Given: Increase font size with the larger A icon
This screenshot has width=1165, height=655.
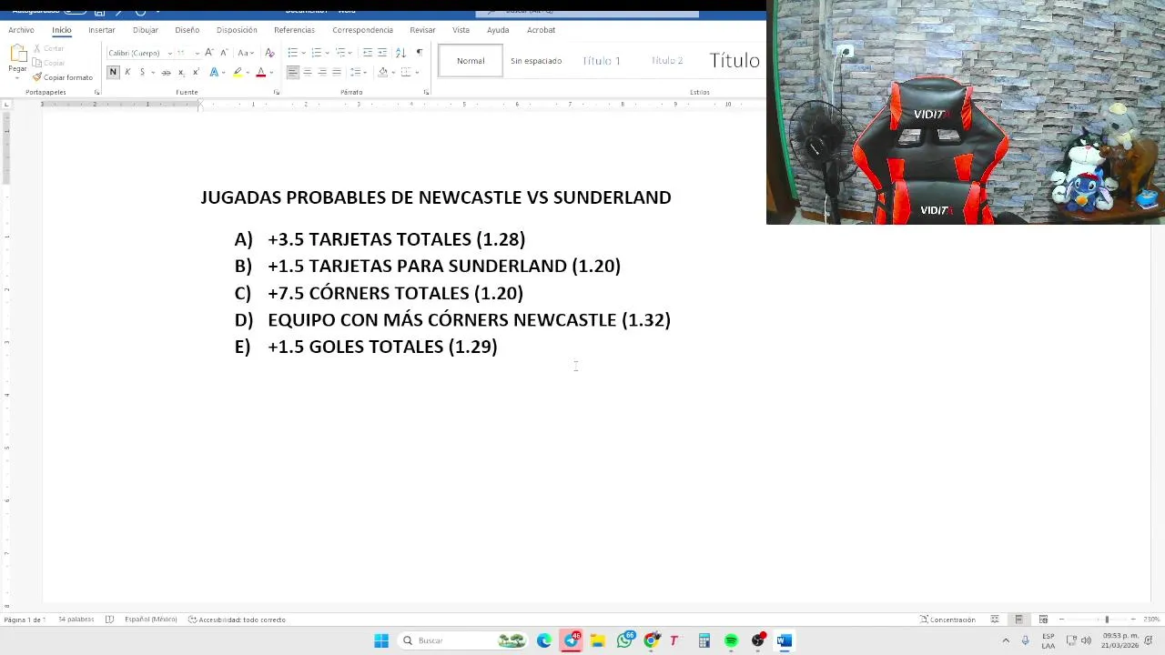Looking at the screenshot, I should point(208,52).
